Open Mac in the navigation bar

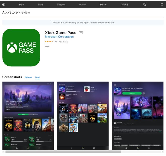(21, 5)
